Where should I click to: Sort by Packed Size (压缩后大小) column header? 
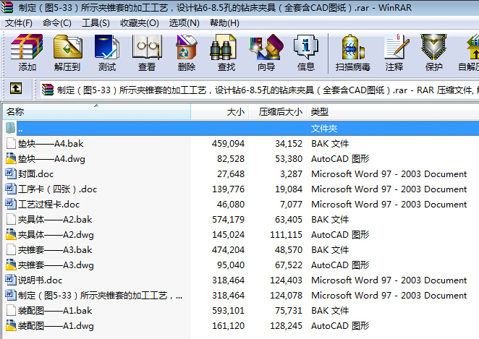278,112
